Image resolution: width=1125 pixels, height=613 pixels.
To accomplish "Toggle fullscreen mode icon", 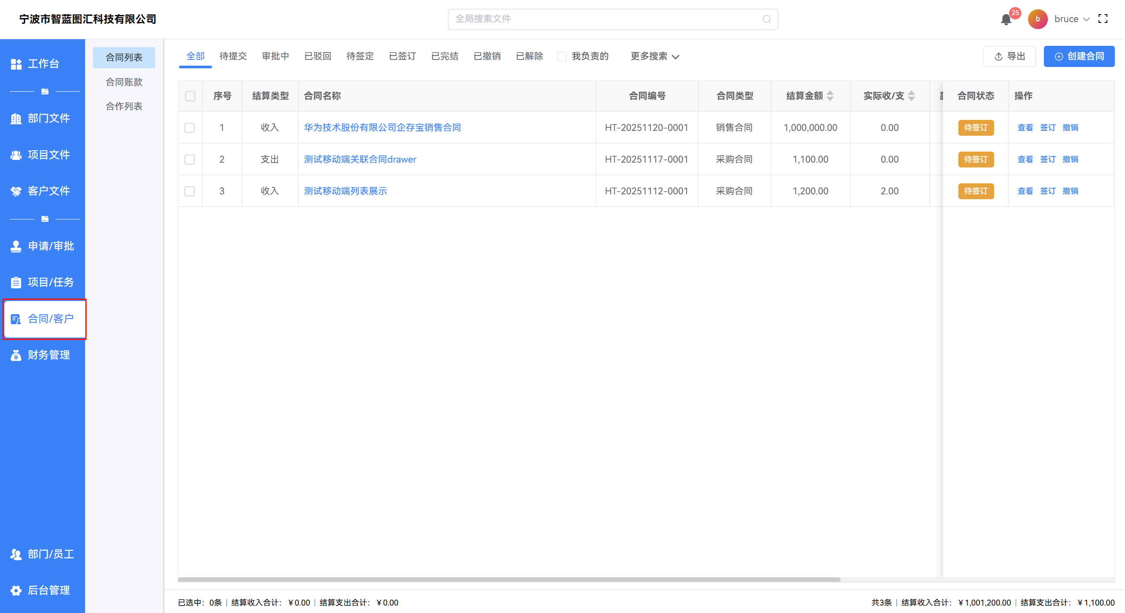I will tap(1103, 19).
